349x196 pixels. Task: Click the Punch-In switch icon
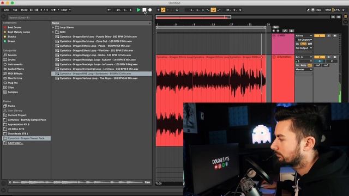208,10
